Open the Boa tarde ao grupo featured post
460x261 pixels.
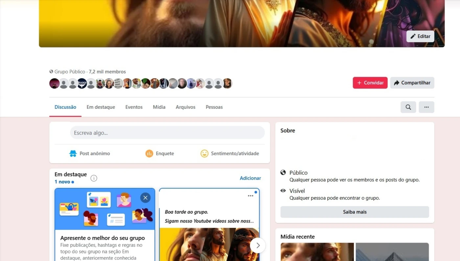tap(209, 225)
